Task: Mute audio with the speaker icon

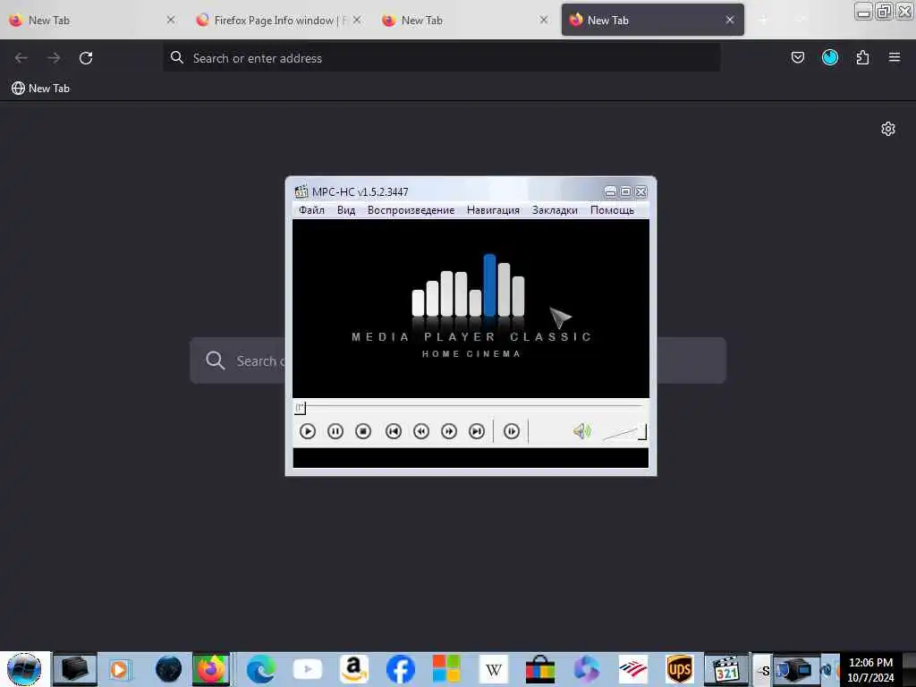Action: pyautogui.click(x=581, y=431)
